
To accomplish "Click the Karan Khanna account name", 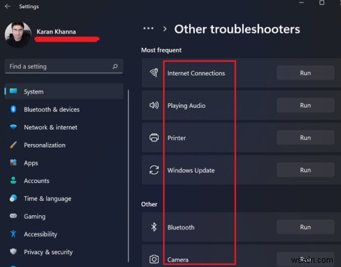I will tap(56, 31).
